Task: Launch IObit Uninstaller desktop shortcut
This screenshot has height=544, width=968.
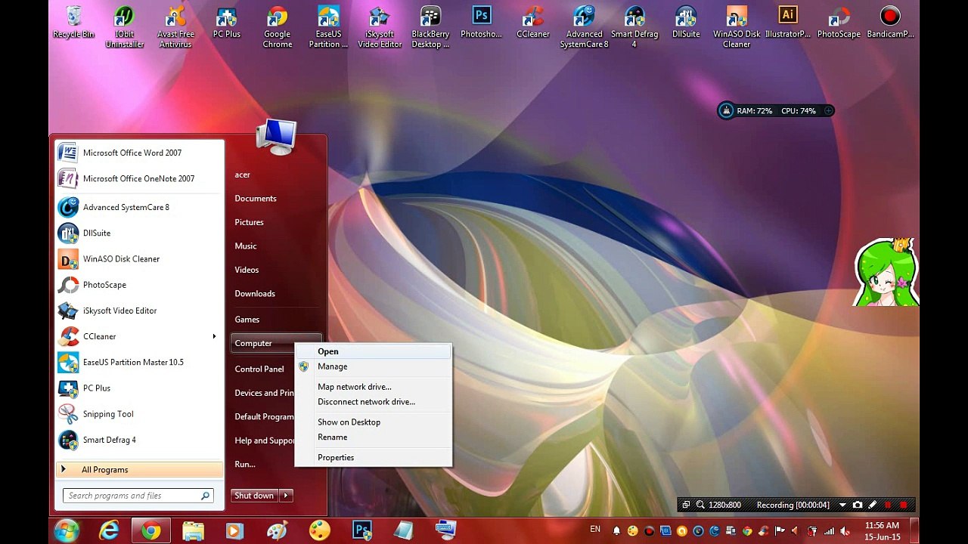Action: 125,27
